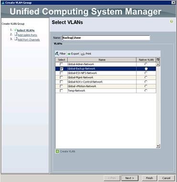Sort by the Name column header

102,60
